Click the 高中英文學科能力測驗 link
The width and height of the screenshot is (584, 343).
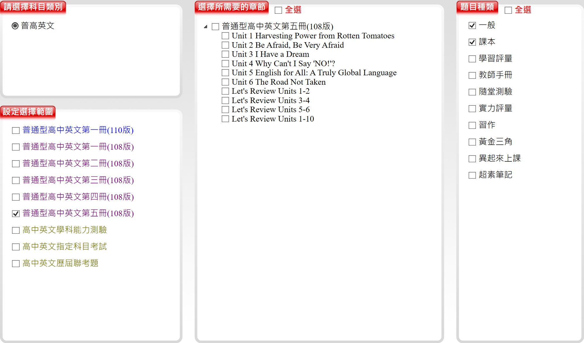64,230
